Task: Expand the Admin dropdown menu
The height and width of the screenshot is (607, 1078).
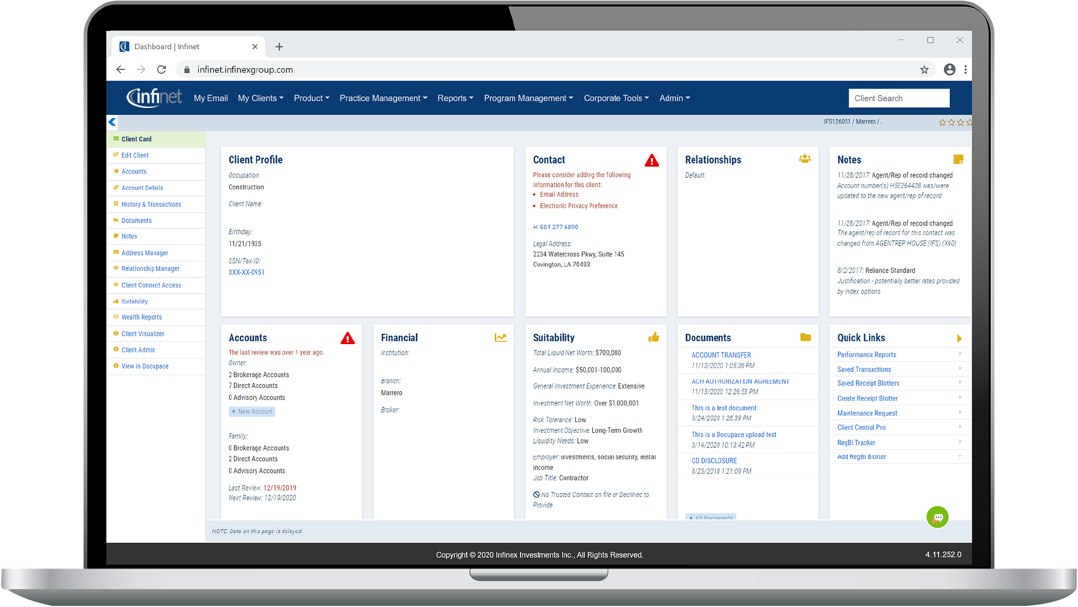Action: point(675,98)
